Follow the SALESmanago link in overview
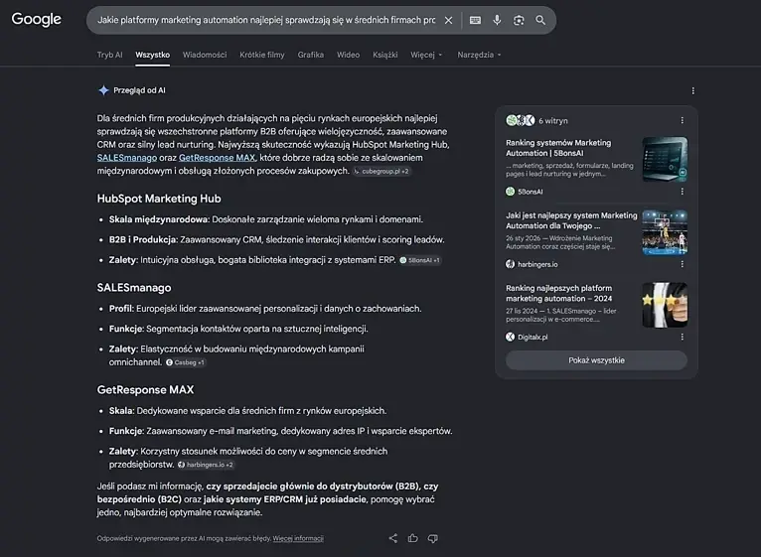761x557 pixels. pos(127,158)
